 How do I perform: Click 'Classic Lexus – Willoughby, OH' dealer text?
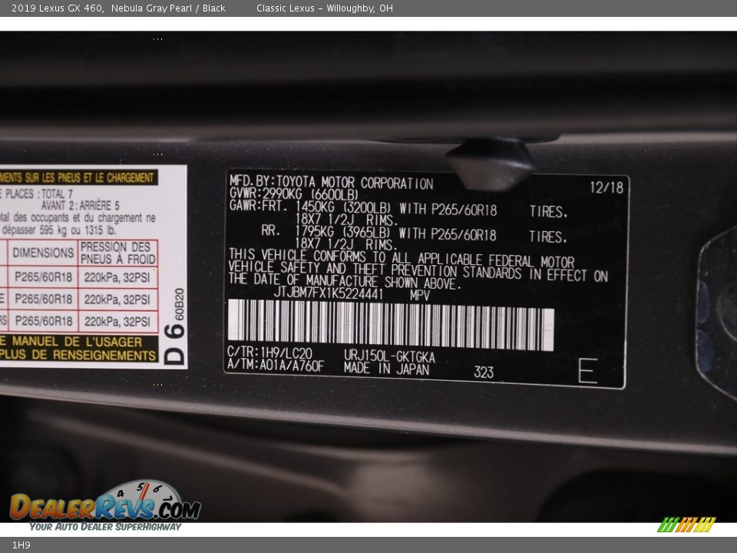324,8
